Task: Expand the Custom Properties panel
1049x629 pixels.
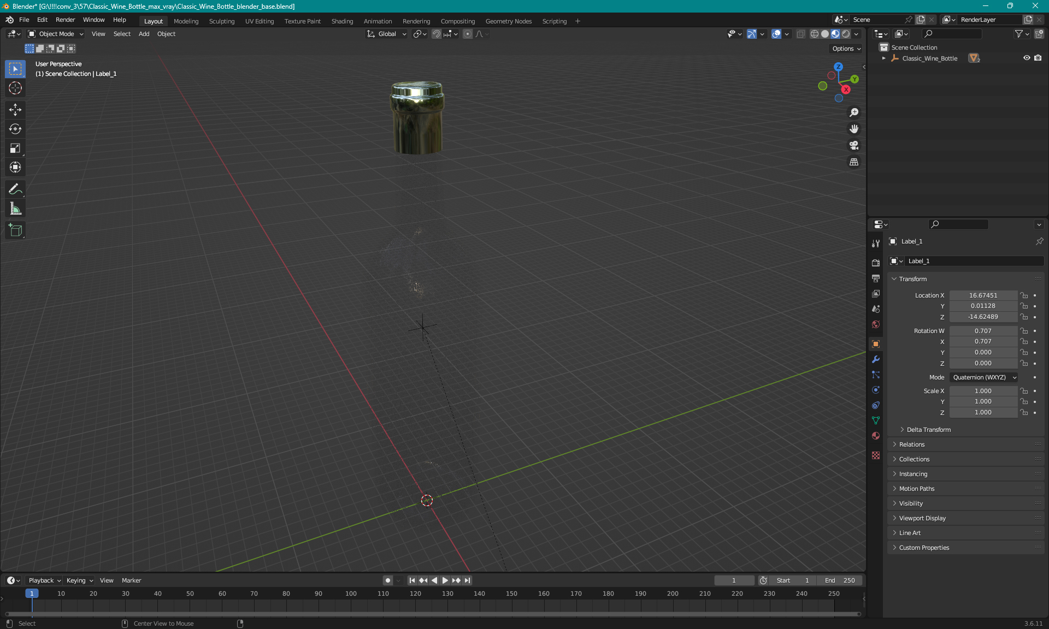Action: click(x=924, y=548)
